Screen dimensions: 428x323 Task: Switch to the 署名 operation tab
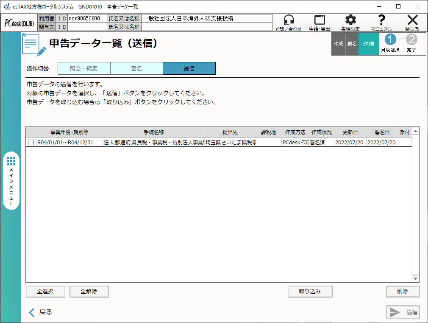(136, 68)
